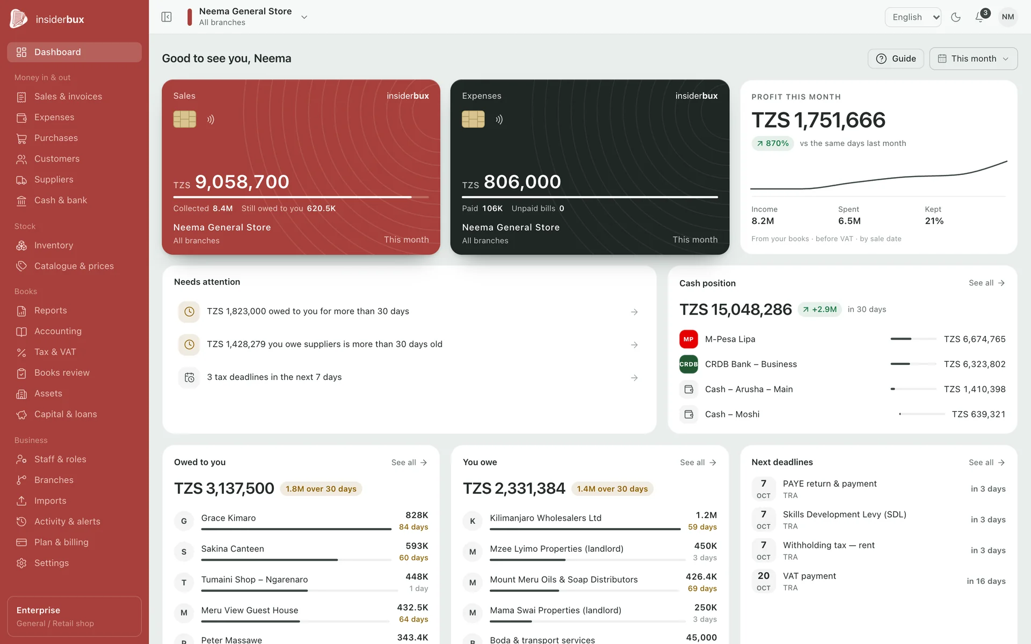Collapse the sidebar panel icon

point(166,17)
